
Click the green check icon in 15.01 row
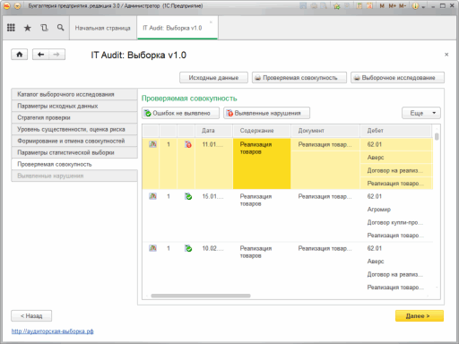(x=188, y=196)
